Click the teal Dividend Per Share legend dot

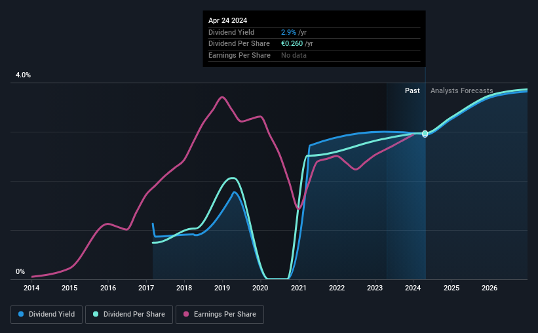(96, 314)
